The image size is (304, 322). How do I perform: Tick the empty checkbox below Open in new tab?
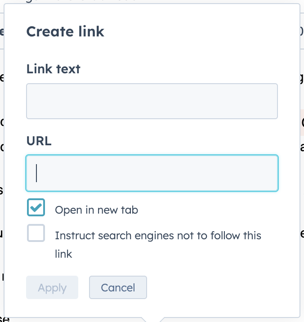(x=36, y=233)
